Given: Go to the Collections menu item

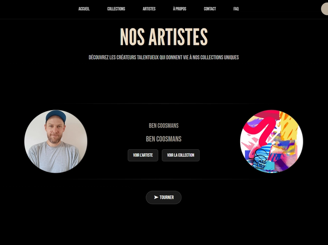Looking at the screenshot, I should point(116,9).
